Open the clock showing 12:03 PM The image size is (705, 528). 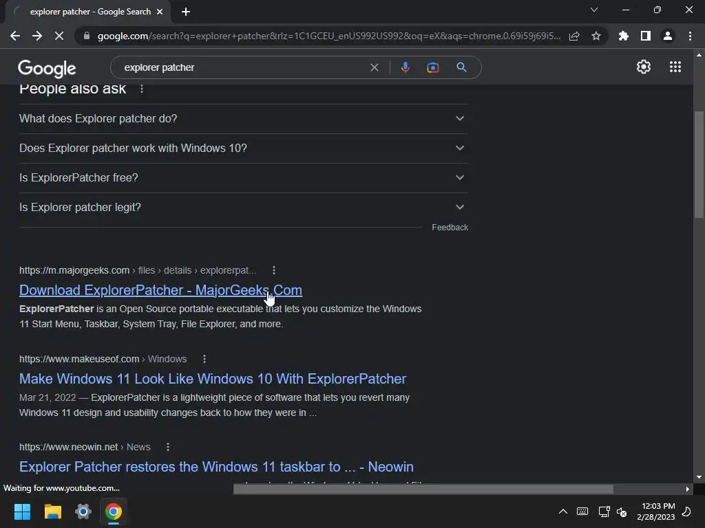[656, 511]
